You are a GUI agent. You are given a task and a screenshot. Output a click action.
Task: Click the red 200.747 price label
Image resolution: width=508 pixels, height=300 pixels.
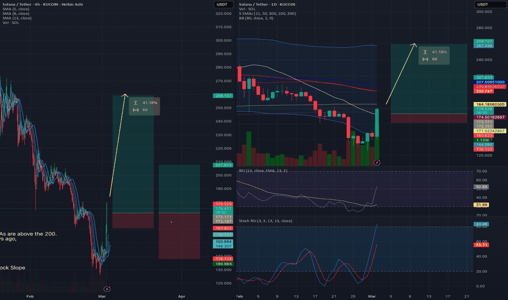point(483,91)
